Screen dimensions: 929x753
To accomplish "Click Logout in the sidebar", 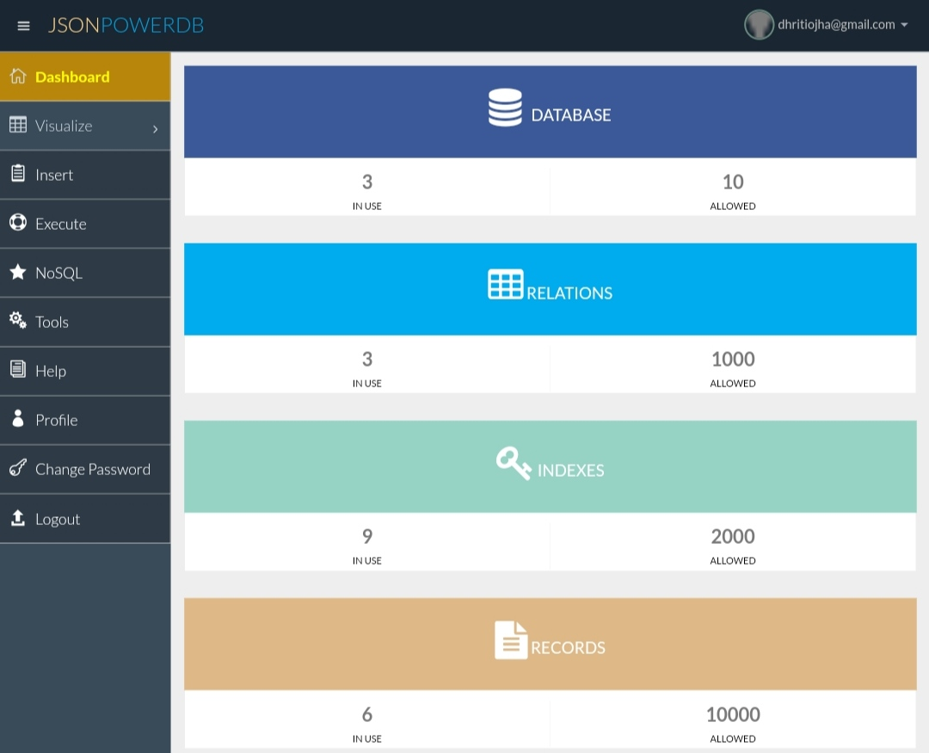I will [x=58, y=518].
